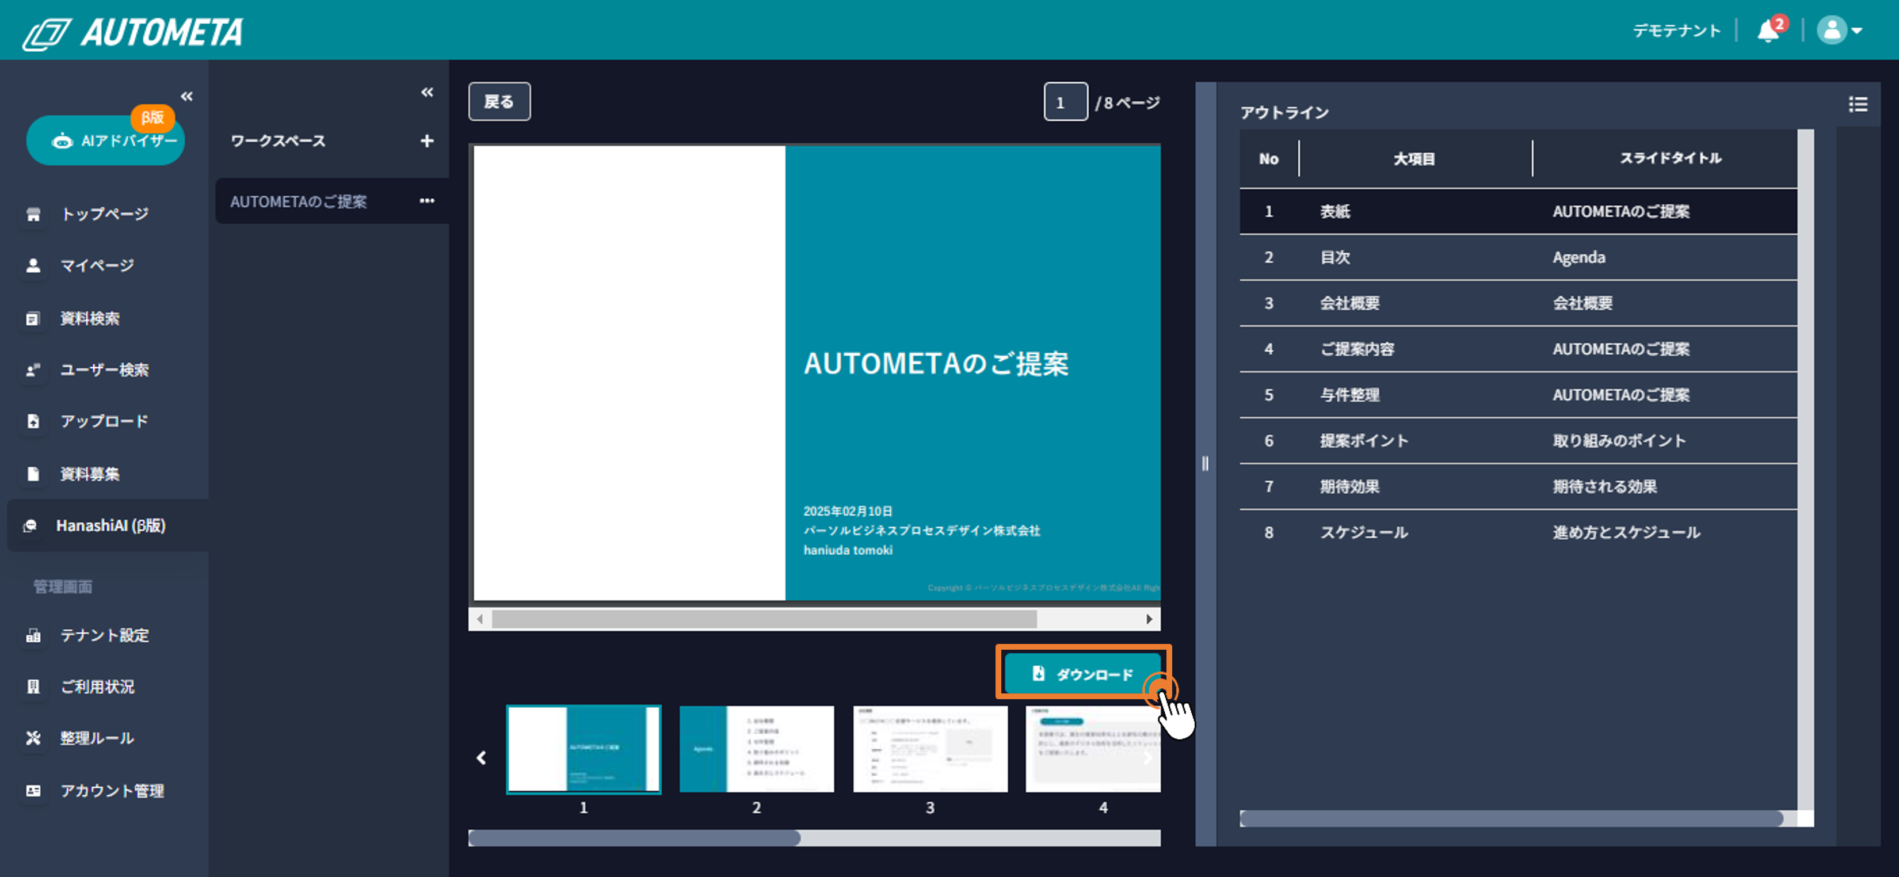Click slide preview horizontal scrollbar left arrow
This screenshot has height=877, width=1899.
(x=480, y=619)
